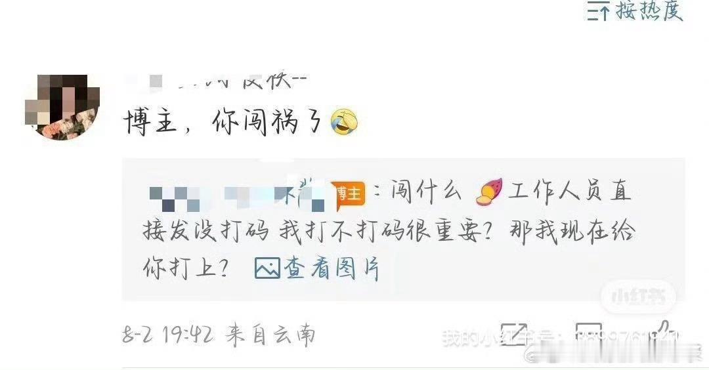Click the 8-2 19:42 timestamp
709x370 pixels.
pyautogui.click(x=168, y=335)
